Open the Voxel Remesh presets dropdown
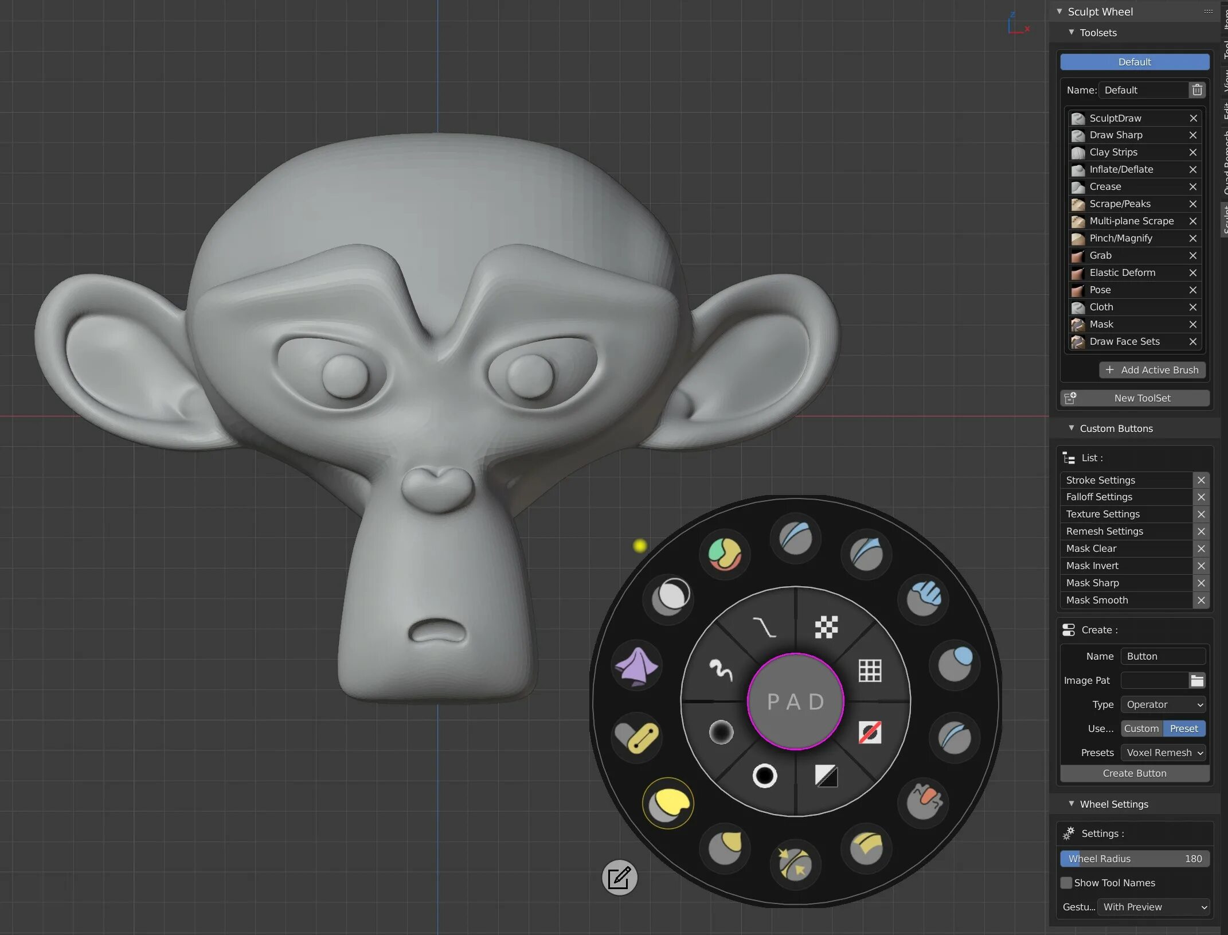 point(1163,753)
